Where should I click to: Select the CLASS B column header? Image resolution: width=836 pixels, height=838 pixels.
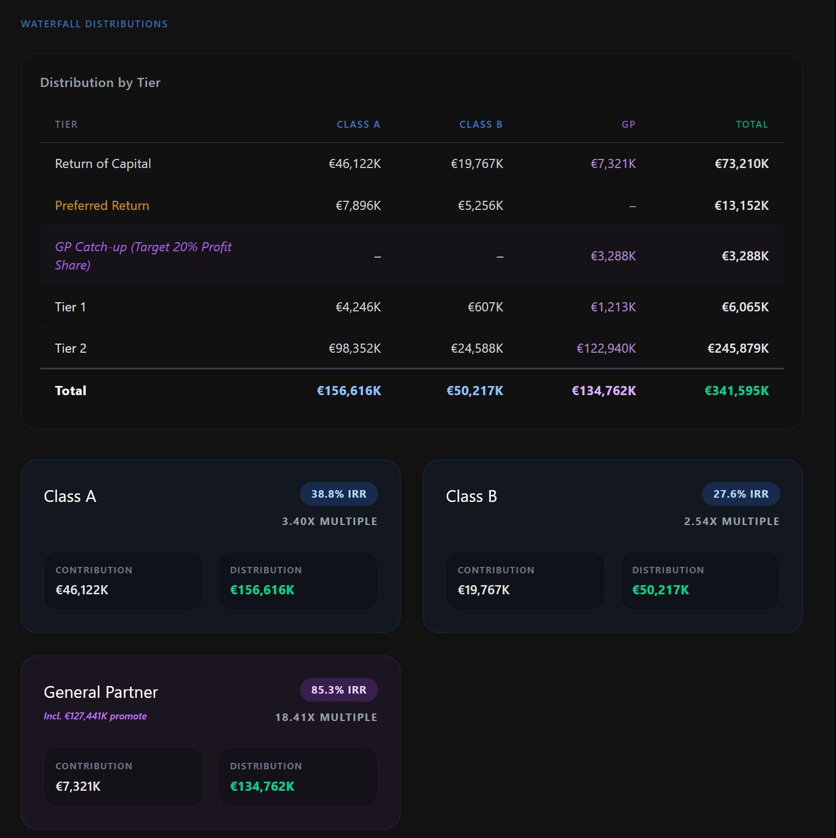(481, 124)
